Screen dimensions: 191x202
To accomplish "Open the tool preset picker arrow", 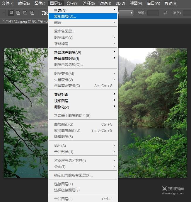I will [x=3, y=13].
